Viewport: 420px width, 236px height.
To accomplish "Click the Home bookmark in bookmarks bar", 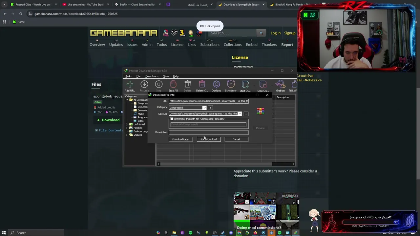I will [18, 22].
